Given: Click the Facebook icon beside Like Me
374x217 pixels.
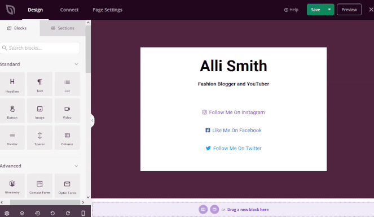Looking at the screenshot, I should tap(208, 130).
